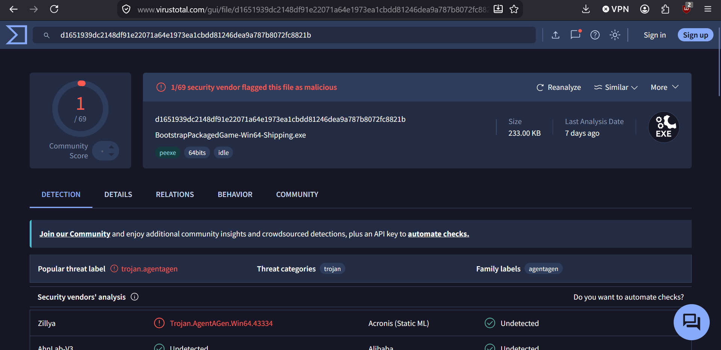Image resolution: width=721 pixels, height=350 pixels.
Task: Click the EXE file type icon
Action: 664,127
